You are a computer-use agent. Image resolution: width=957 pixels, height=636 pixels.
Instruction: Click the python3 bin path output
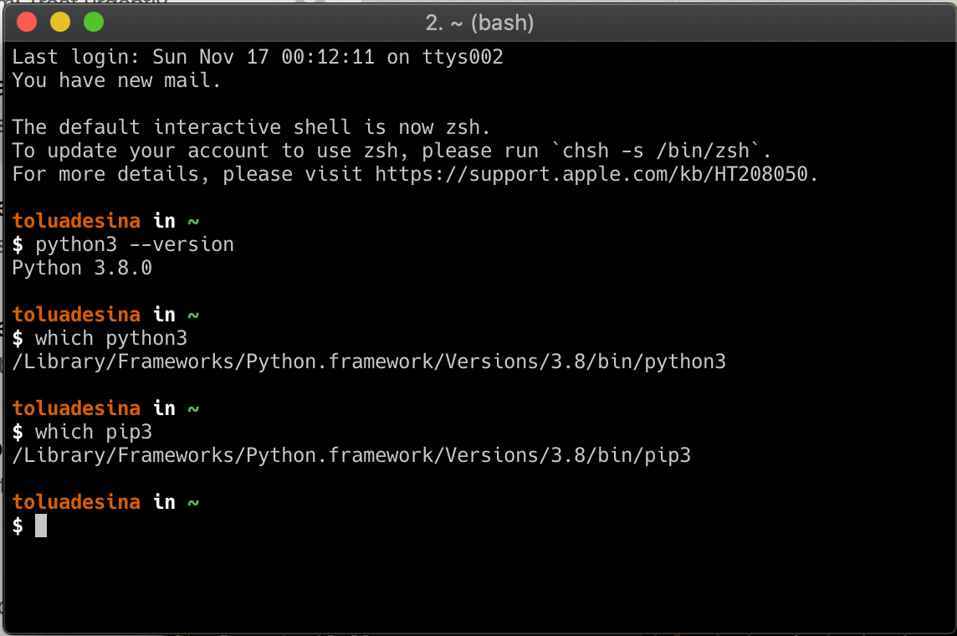click(368, 361)
